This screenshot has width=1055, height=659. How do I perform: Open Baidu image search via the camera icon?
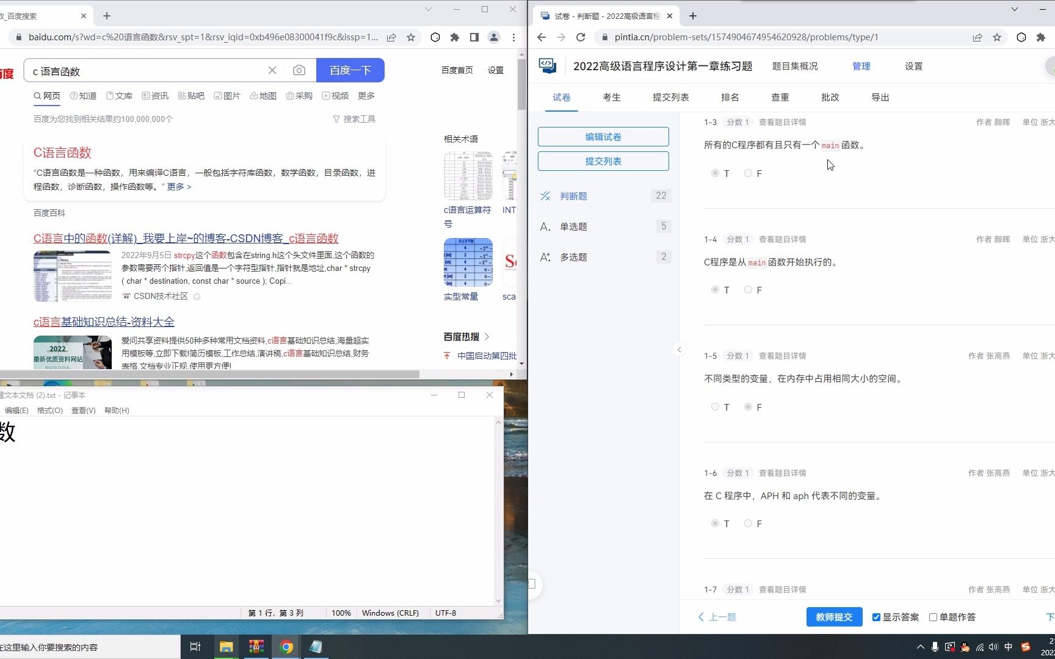tap(299, 71)
